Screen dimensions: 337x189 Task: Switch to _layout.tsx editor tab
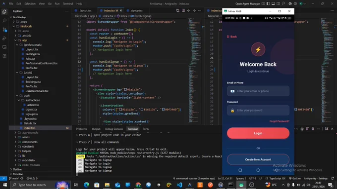pyautogui.click(x=85, y=10)
